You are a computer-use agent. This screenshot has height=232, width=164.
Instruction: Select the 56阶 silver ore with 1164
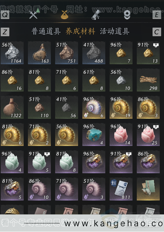(12, 53)
